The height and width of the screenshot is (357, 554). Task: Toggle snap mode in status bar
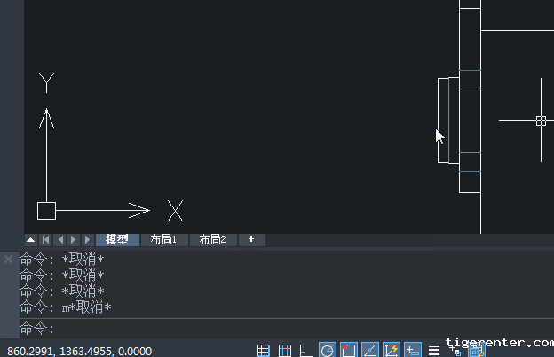coord(285,351)
